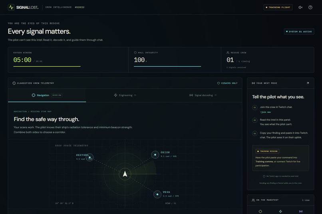Select the Navigation tab
Screen dimensions: 322x214
click(x=47, y=95)
